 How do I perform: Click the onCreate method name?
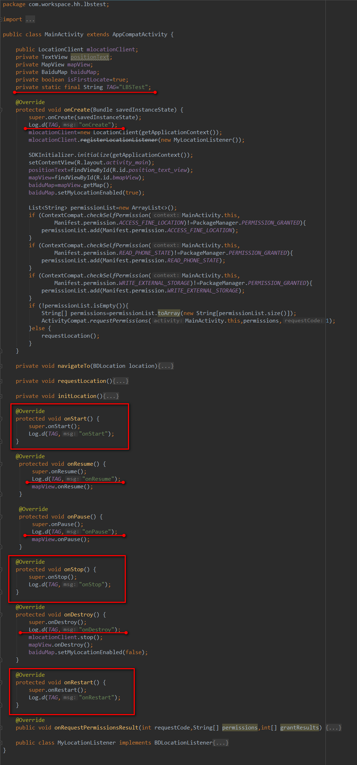click(77, 110)
